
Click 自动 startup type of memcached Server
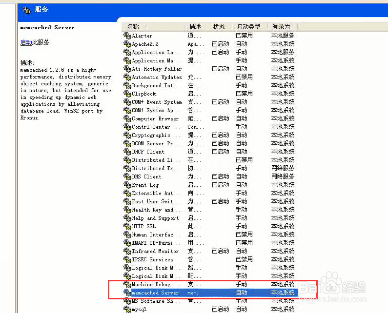(242, 293)
